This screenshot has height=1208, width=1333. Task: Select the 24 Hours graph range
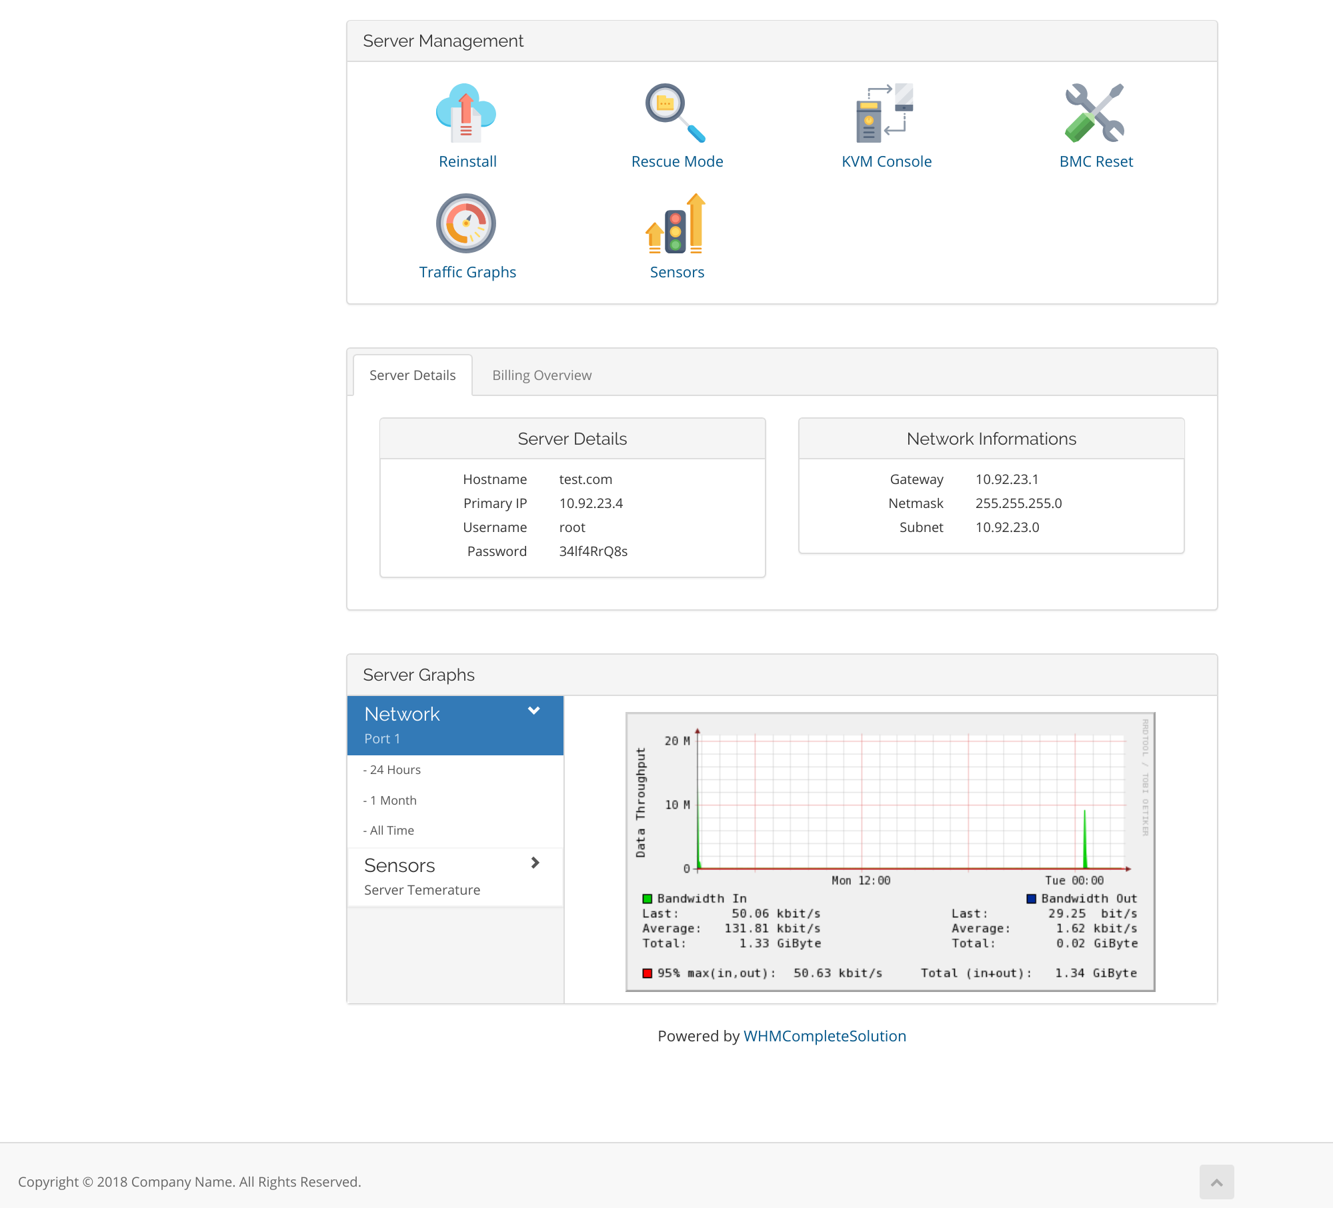(392, 770)
